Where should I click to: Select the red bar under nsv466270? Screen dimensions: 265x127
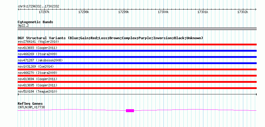(x=137, y=76)
